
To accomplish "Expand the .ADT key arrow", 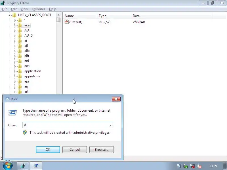I will click(x=15, y=31).
